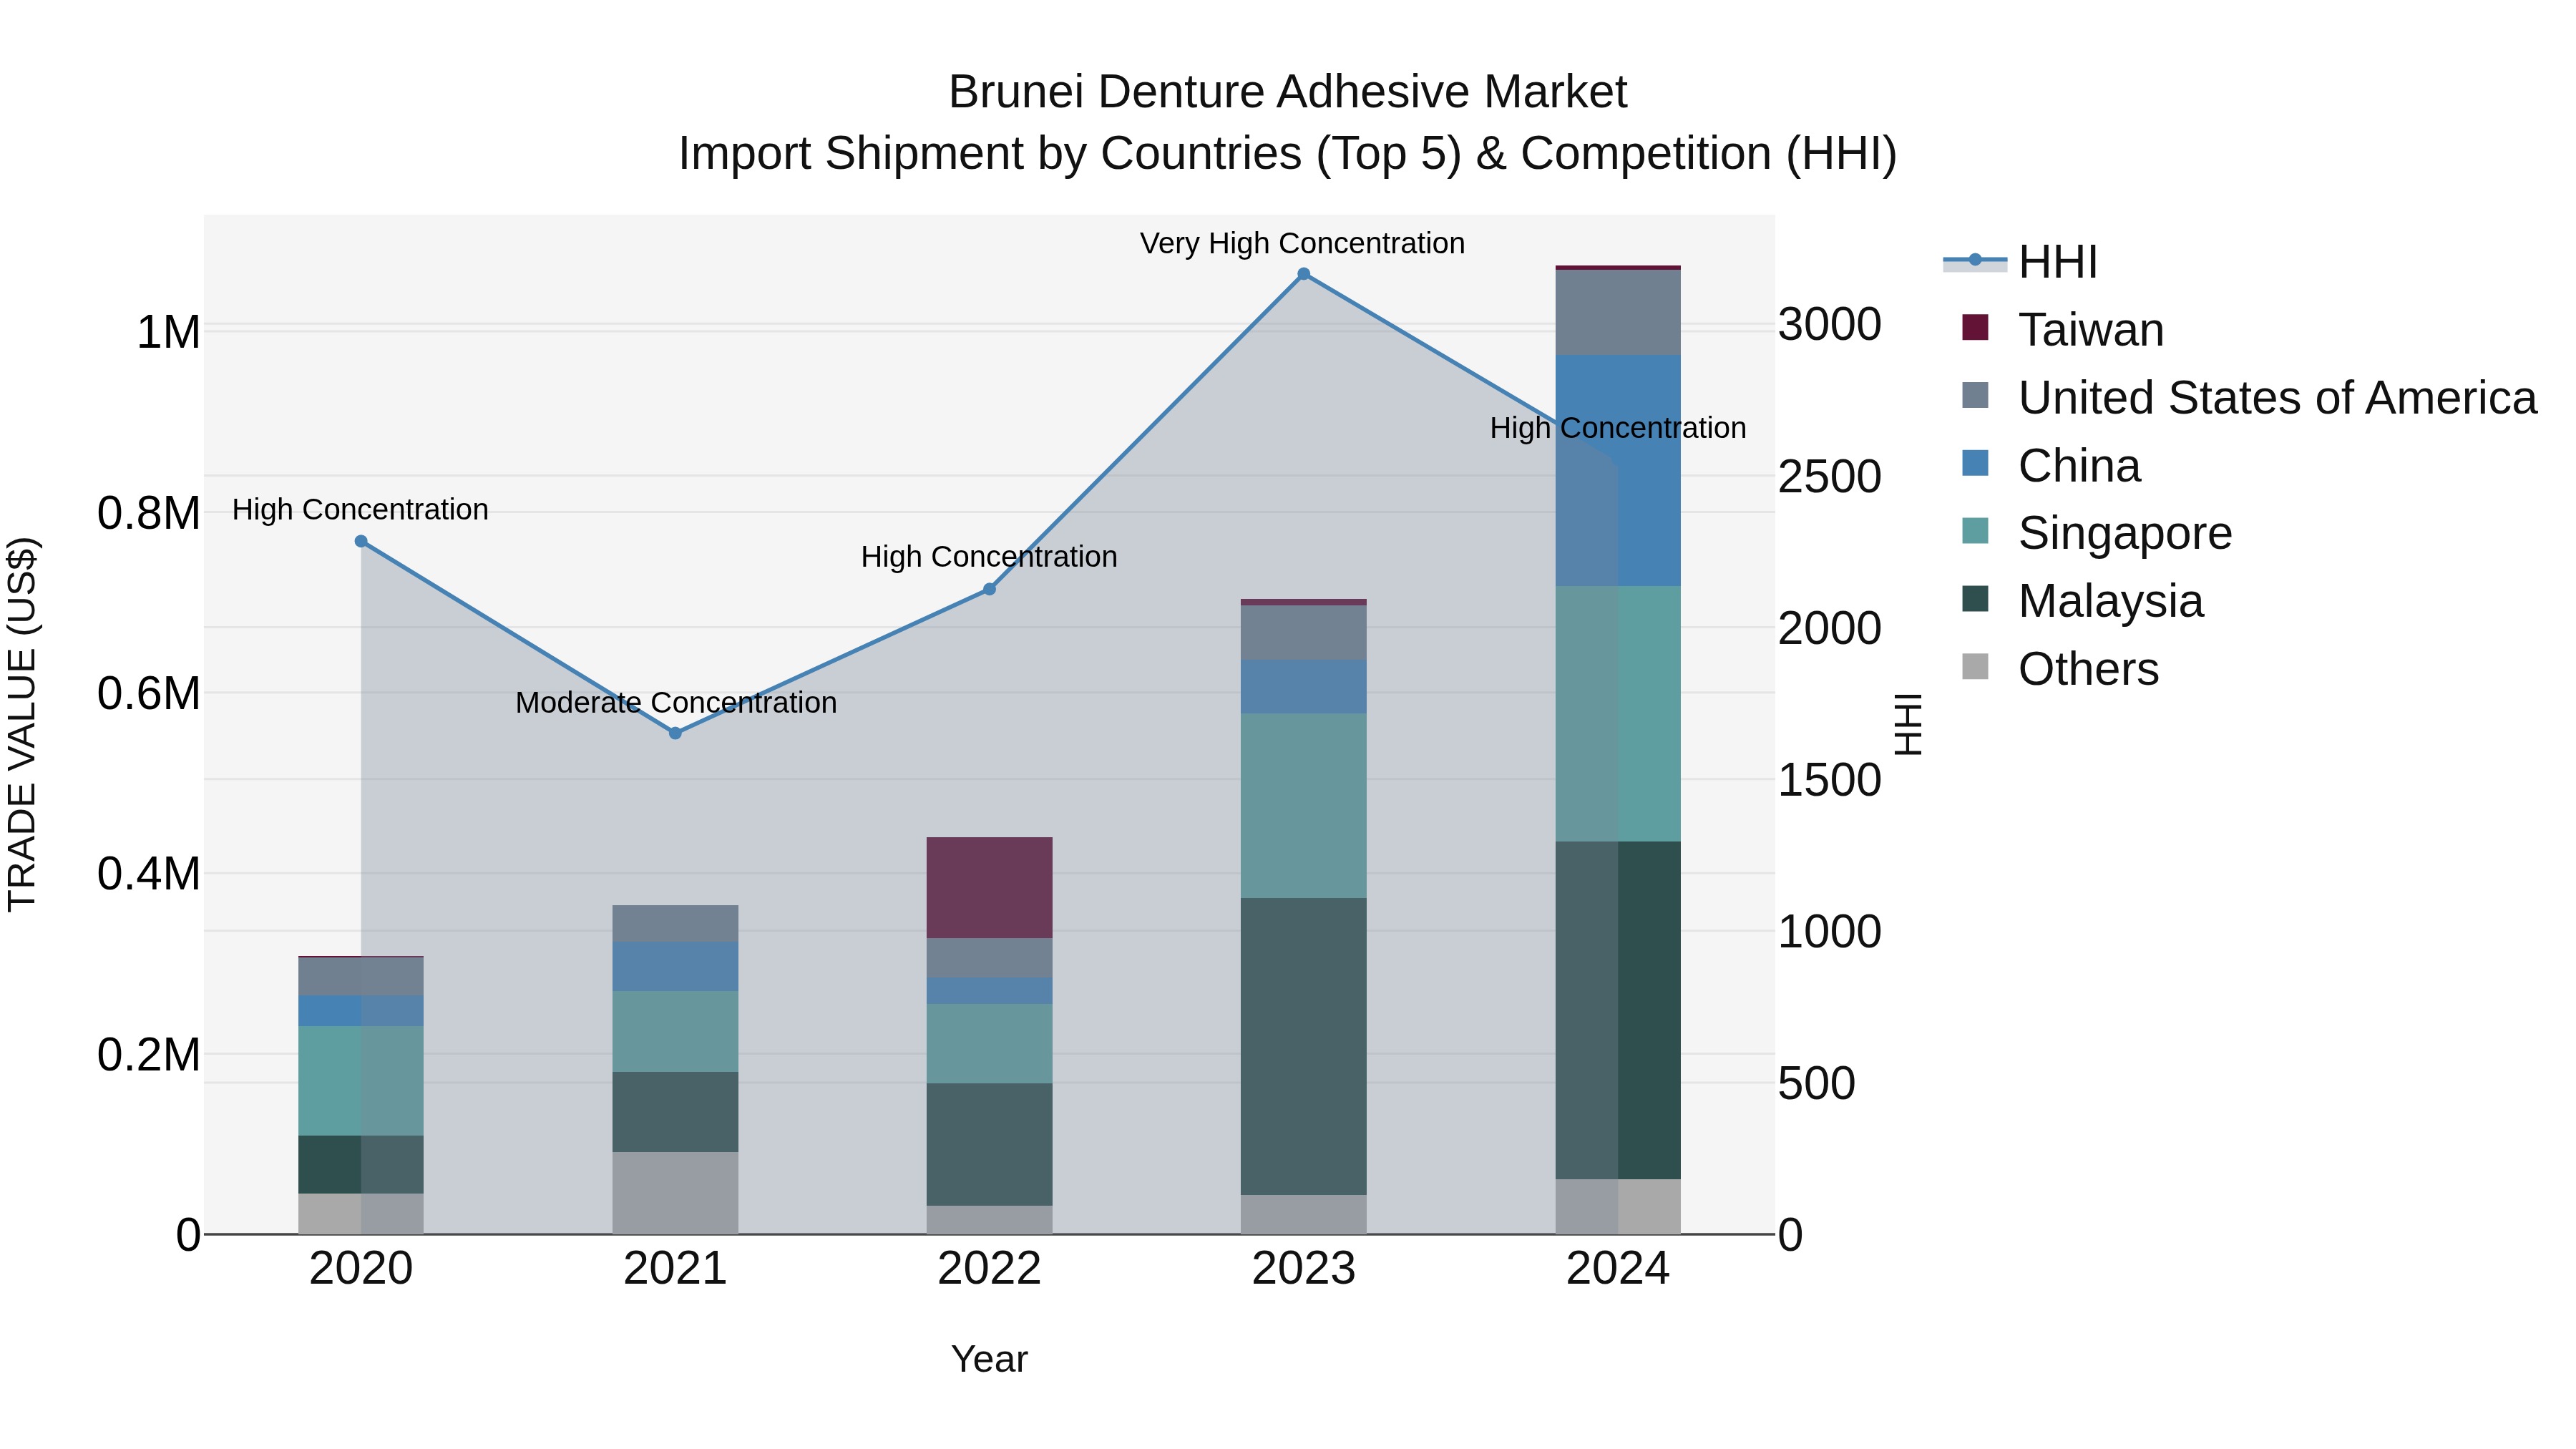Click Singapore segment in 2024 bar
The height and width of the screenshot is (1449, 2576).
tap(1618, 713)
